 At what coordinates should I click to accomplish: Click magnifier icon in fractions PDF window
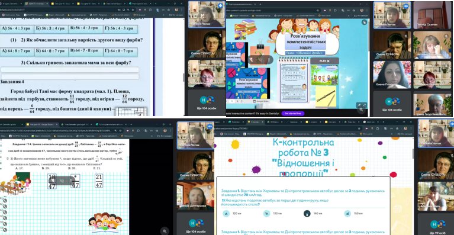click(x=165, y=231)
